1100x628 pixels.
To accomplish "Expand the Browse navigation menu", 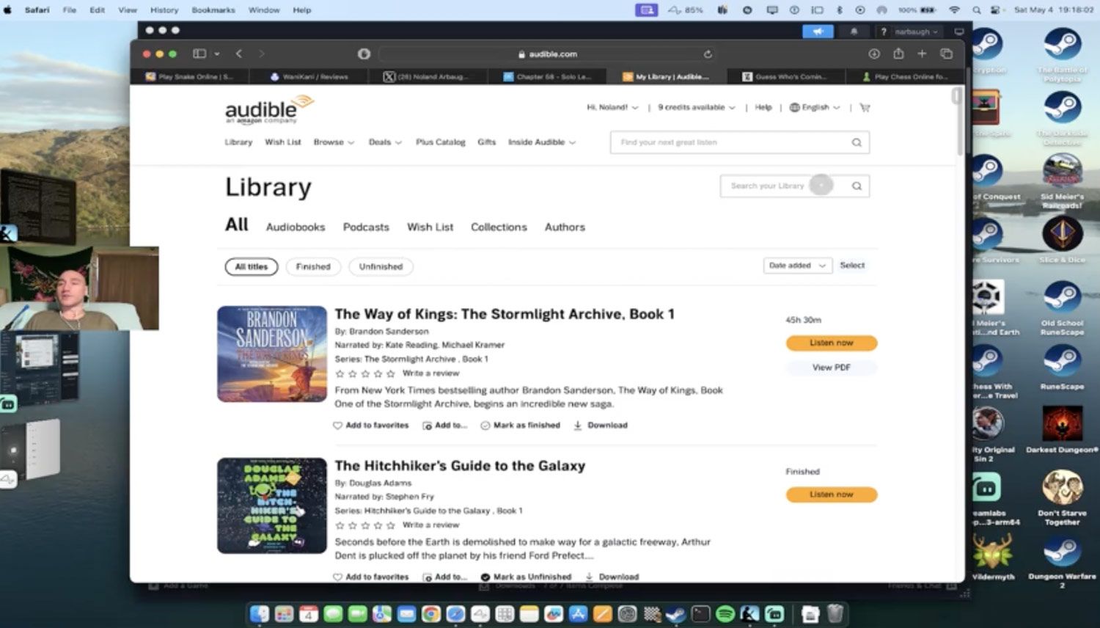I will [334, 142].
